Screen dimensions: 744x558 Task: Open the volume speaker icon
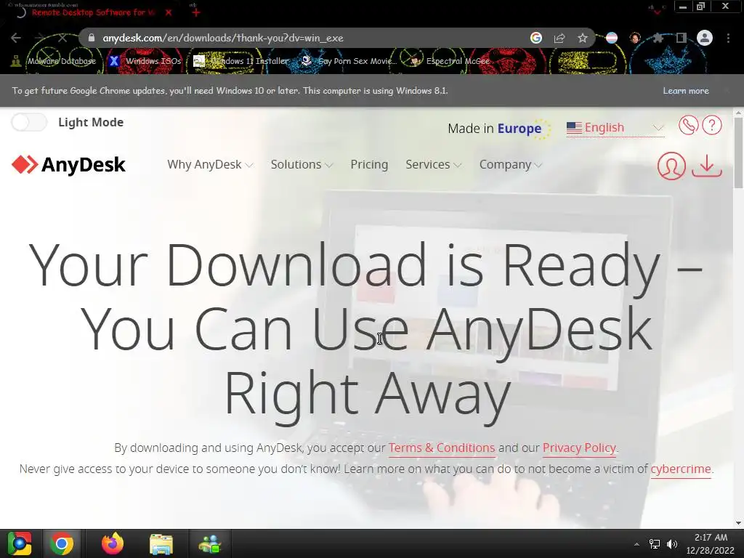[672, 544]
